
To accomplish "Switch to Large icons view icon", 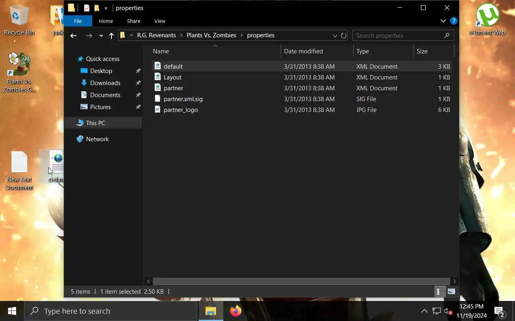I will pos(451,292).
